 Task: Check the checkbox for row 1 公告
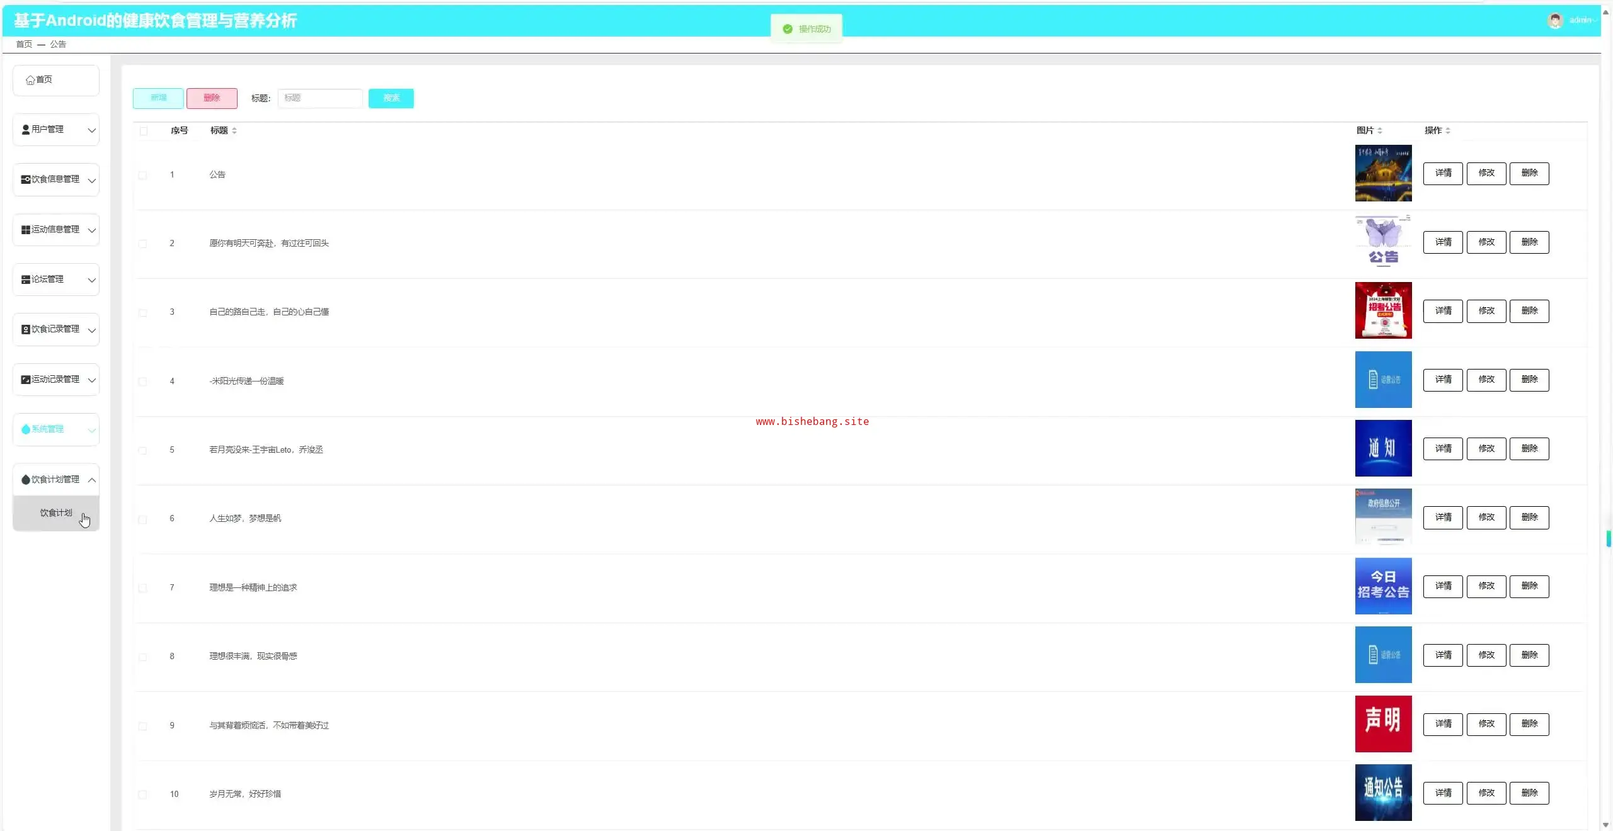[x=143, y=175]
